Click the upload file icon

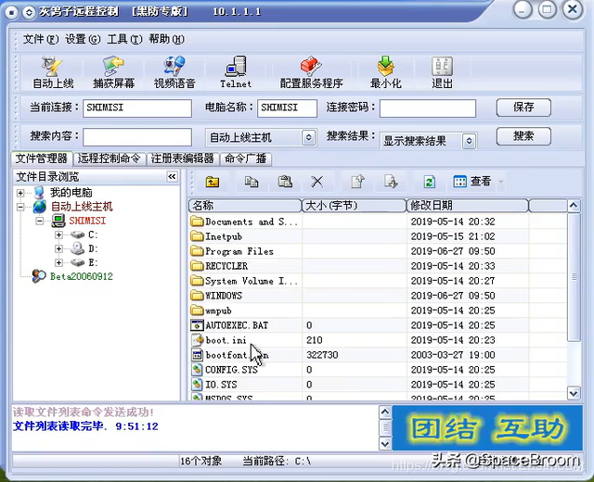(357, 182)
